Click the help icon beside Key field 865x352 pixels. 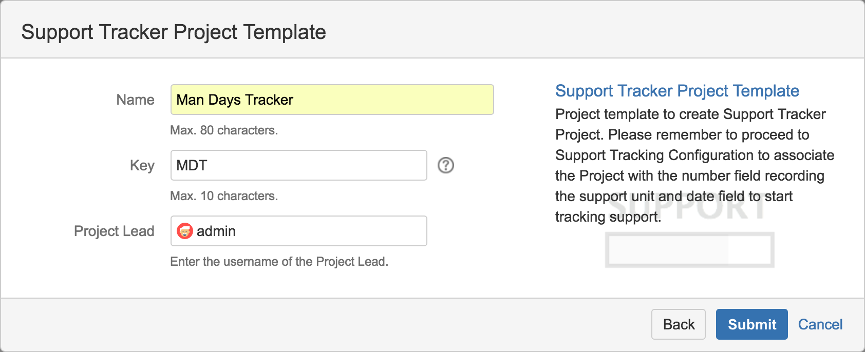(x=445, y=165)
